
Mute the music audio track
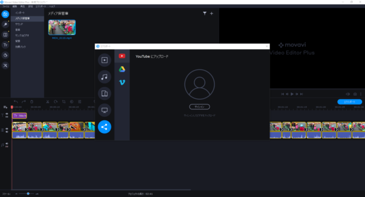coord(7,144)
